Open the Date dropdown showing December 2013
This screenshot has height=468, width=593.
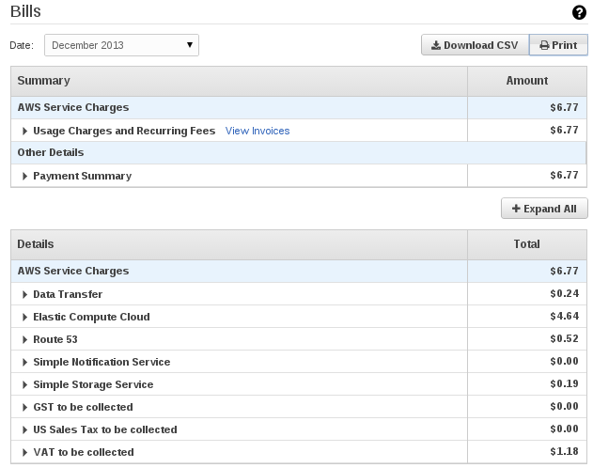(x=121, y=45)
